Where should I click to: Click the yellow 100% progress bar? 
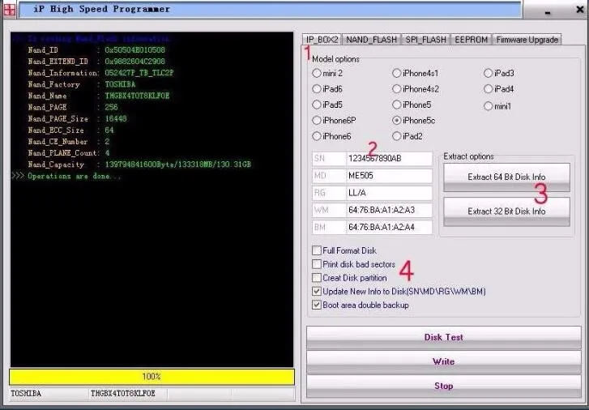coord(152,377)
